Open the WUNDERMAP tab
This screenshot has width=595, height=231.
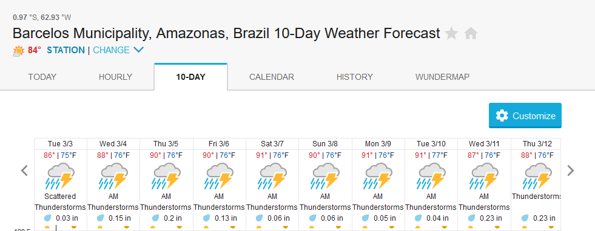click(442, 77)
